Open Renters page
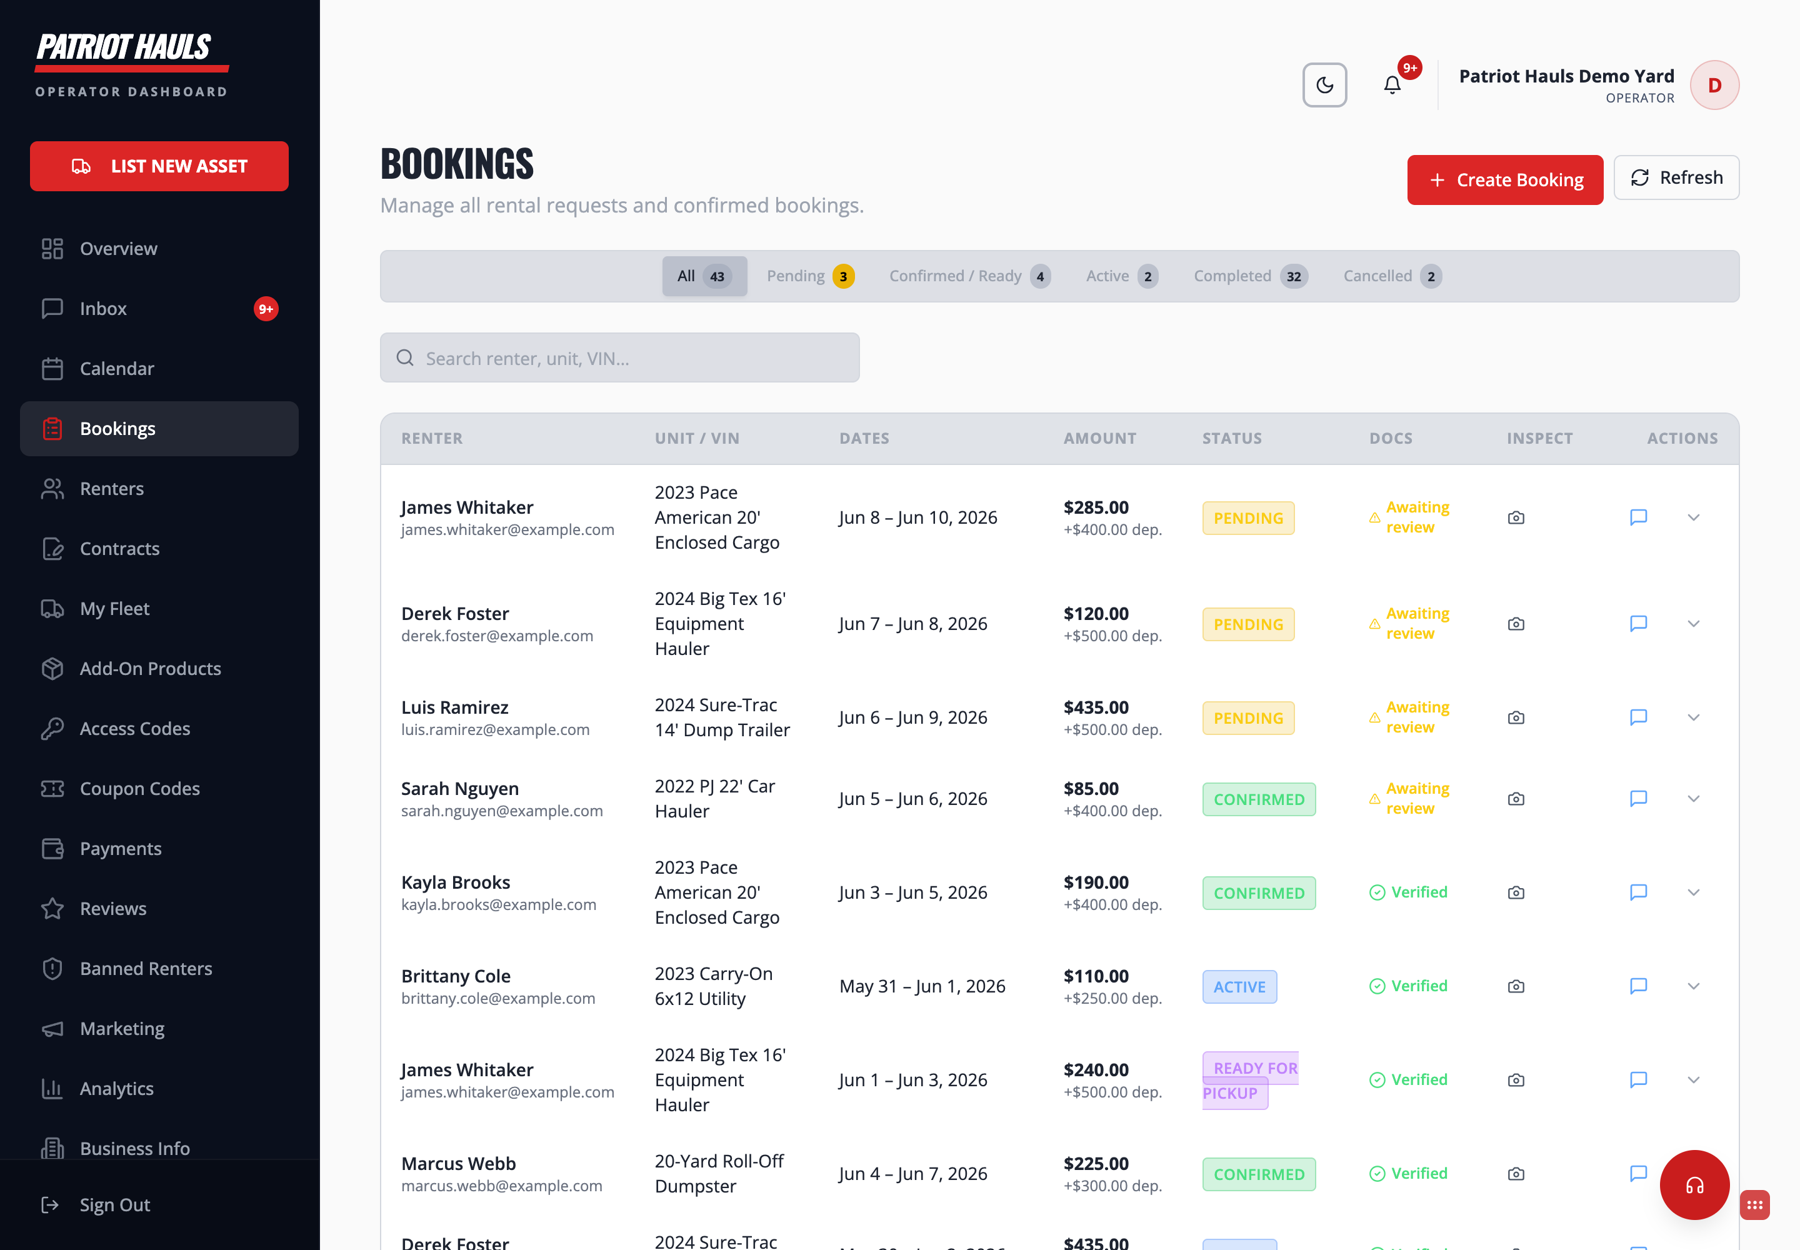This screenshot has width=1800, height=1250. (159, 489)
